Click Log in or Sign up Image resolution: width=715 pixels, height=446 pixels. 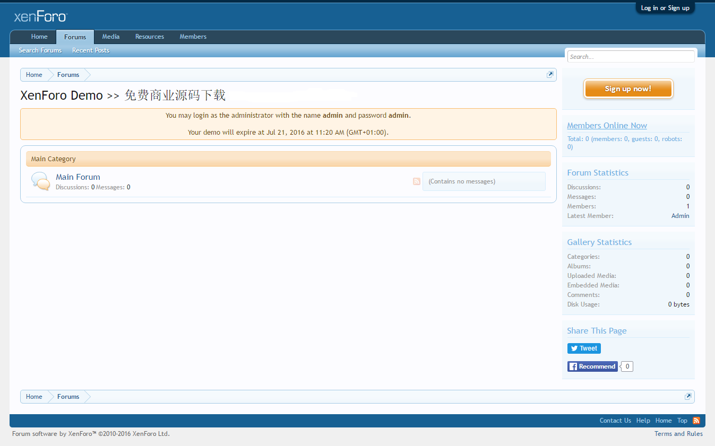(665, 8)
